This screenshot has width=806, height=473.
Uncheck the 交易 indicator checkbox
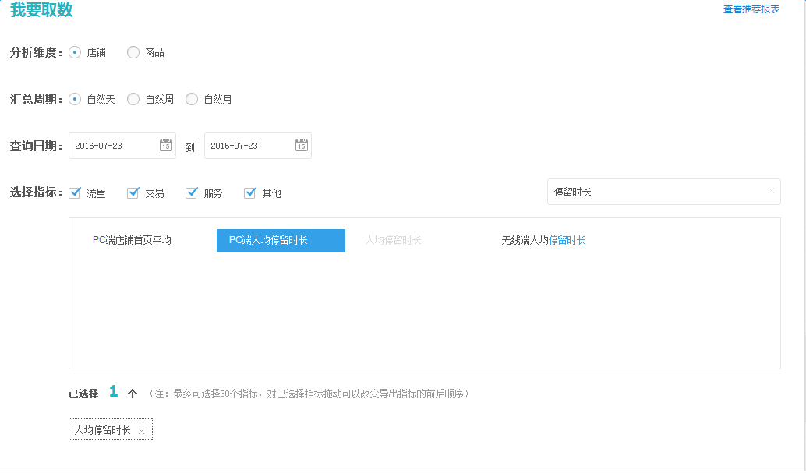coord(133,192)
